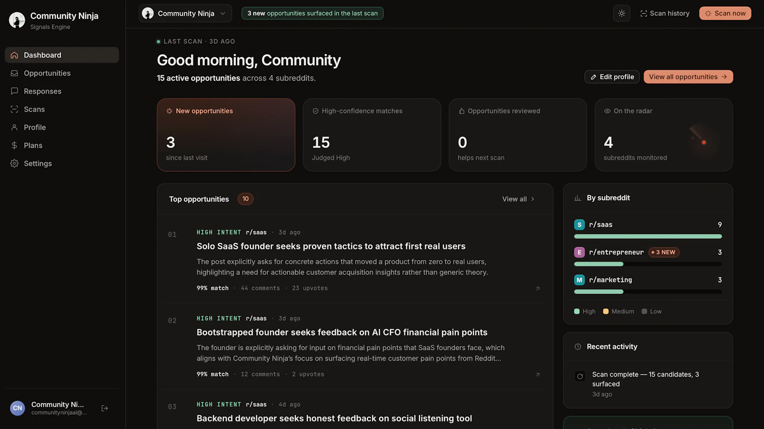The width and height of the screenshot is (764, 429).
Task: Click the logout icon next to account
Action: click(105, 408)
